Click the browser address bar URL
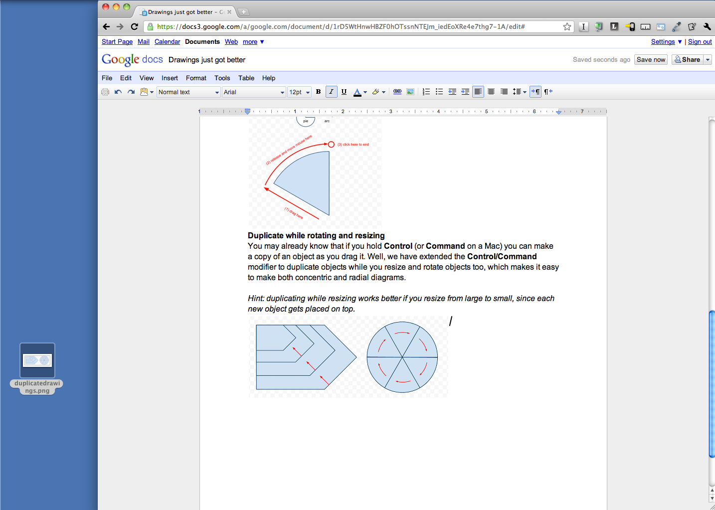Image resolution: width=715 pixels, height=510 pixels. pos(341,27)
